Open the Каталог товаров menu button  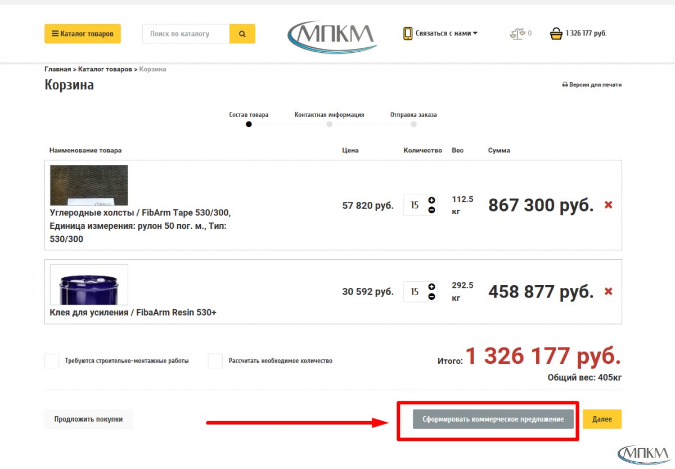[82, 34]
